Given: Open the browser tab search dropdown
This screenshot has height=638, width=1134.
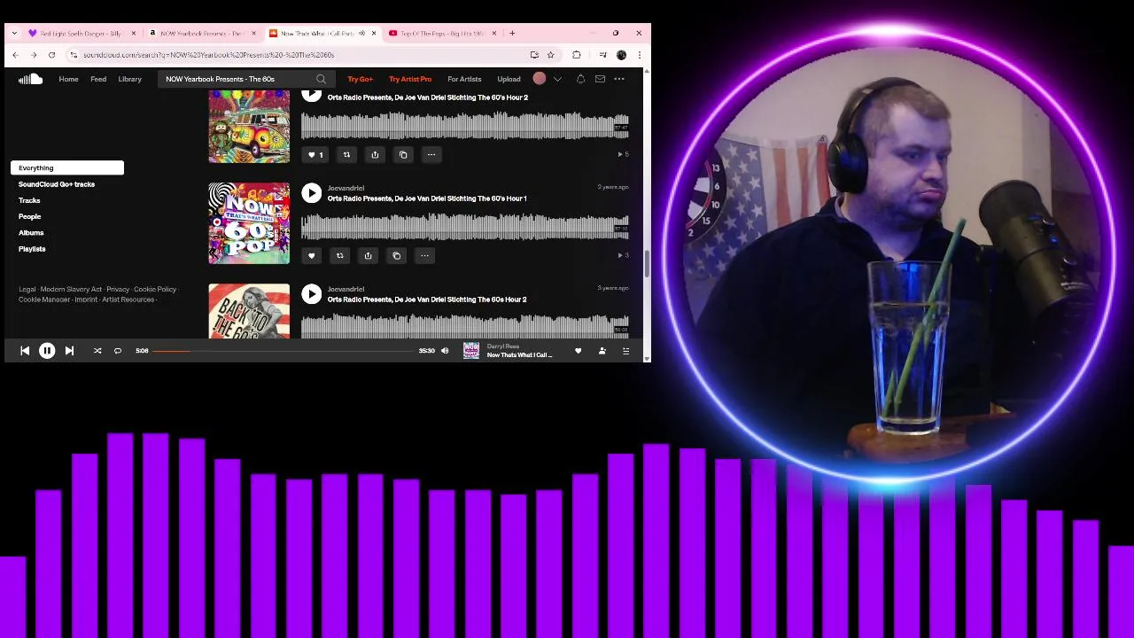Looking at the screenshot, I should point(14,33).
